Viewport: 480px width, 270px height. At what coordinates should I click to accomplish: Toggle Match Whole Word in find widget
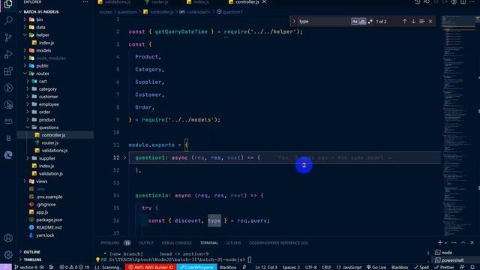362,22
